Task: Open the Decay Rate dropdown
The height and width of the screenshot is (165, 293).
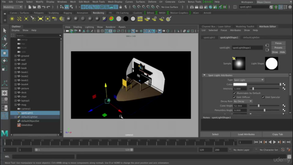Action: pyautogui.click(x=243, y=101)
